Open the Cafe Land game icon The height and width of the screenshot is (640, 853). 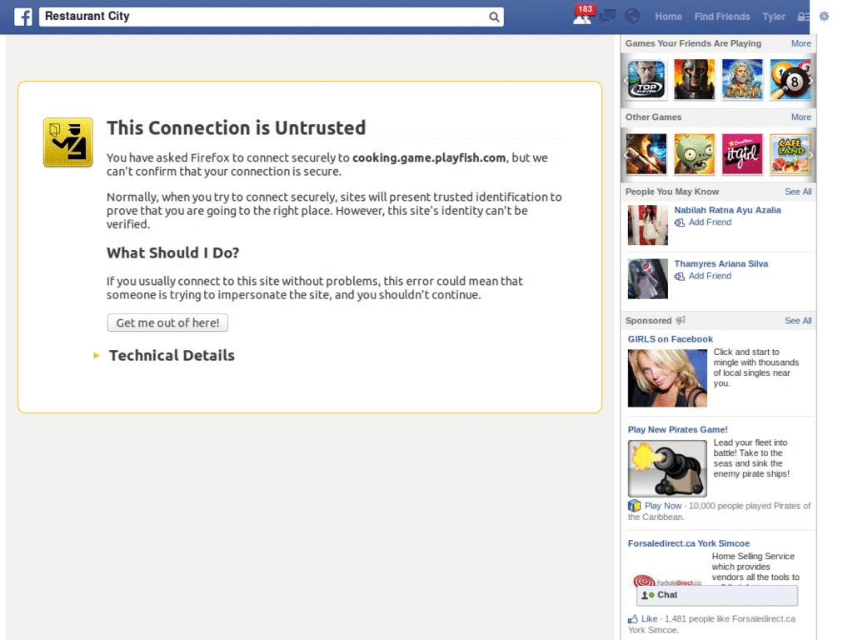tap(790, 154)
